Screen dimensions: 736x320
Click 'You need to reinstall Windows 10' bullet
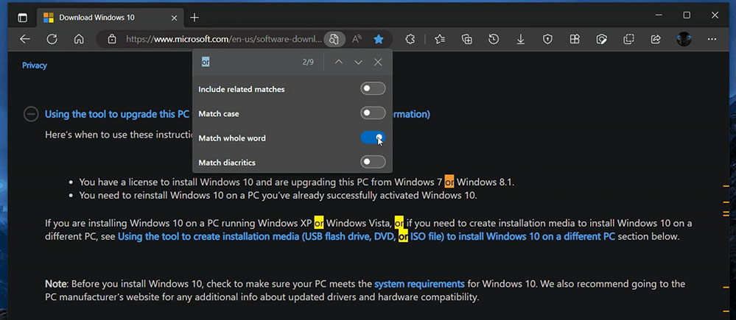coord(278,196)
